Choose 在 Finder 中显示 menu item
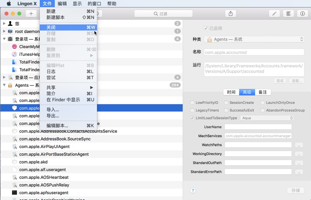The height and width of the screenshot is (200, 311). (x=69, y=100)
